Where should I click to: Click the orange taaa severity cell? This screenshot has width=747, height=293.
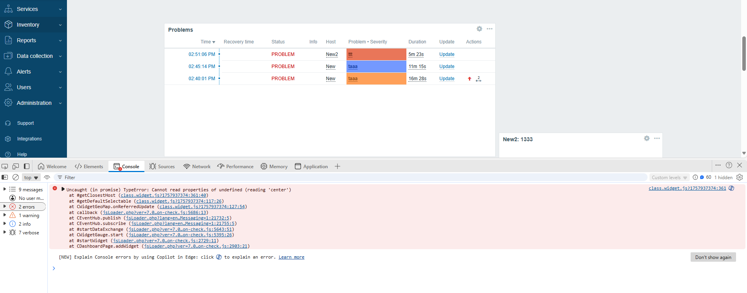[x=376, y=79]
